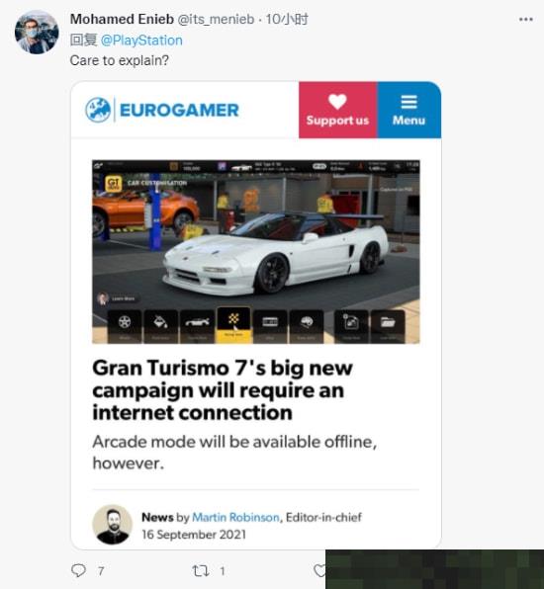Click the reply speech bubble icon

pyautogui.click(x=78, y=570)
